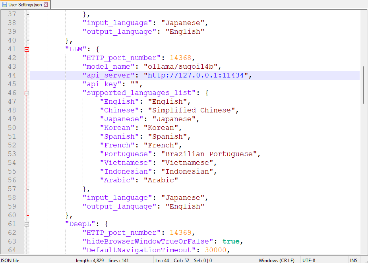Image resolution: width=368 pixels, height=263 pixels.
Task: Click the "api_server" key text
Action: pos(108,75)
